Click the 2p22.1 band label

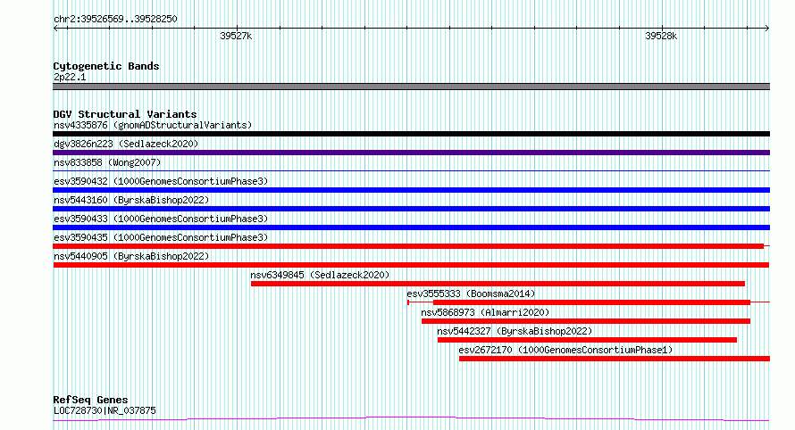[x=70, y=77]
